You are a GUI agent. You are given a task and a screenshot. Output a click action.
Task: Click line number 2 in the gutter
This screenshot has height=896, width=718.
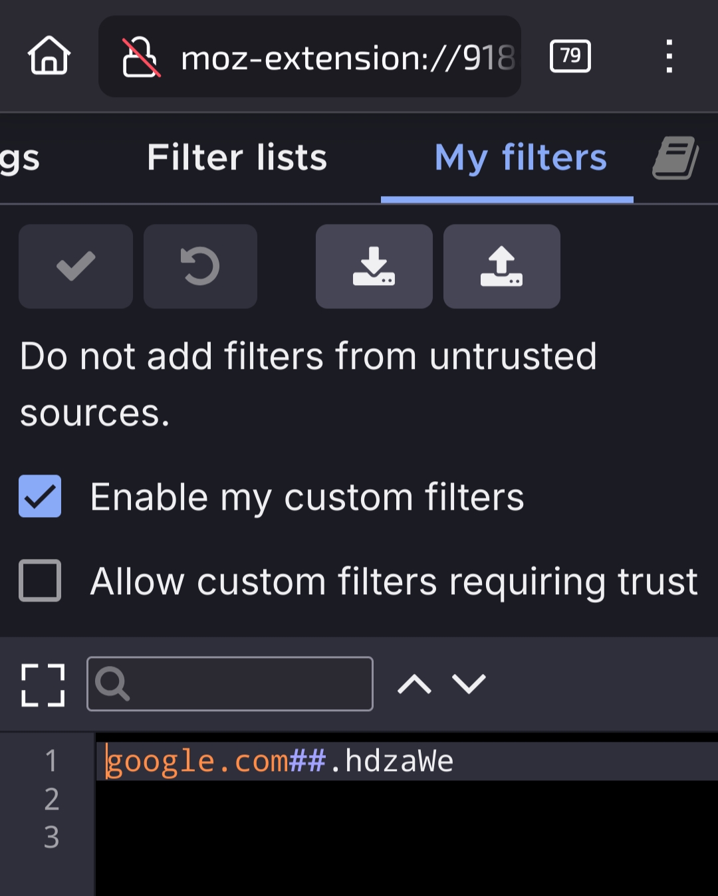click(x=51, y=799)
